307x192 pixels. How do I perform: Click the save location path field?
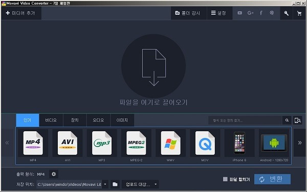pos(69,184)
